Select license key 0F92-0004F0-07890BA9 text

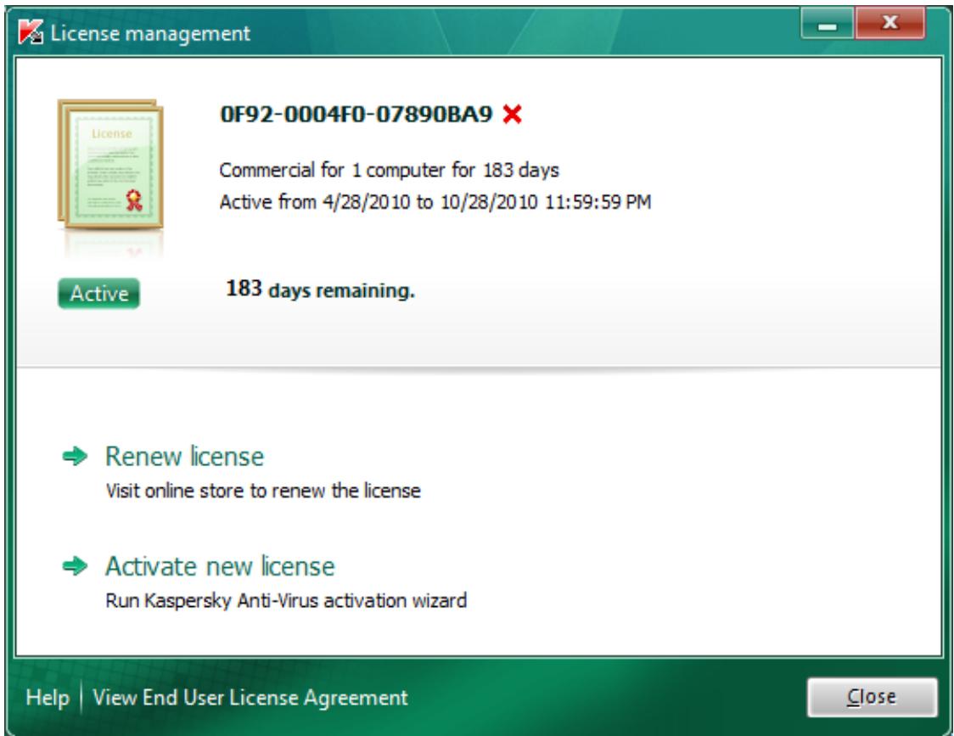[356, 114]
